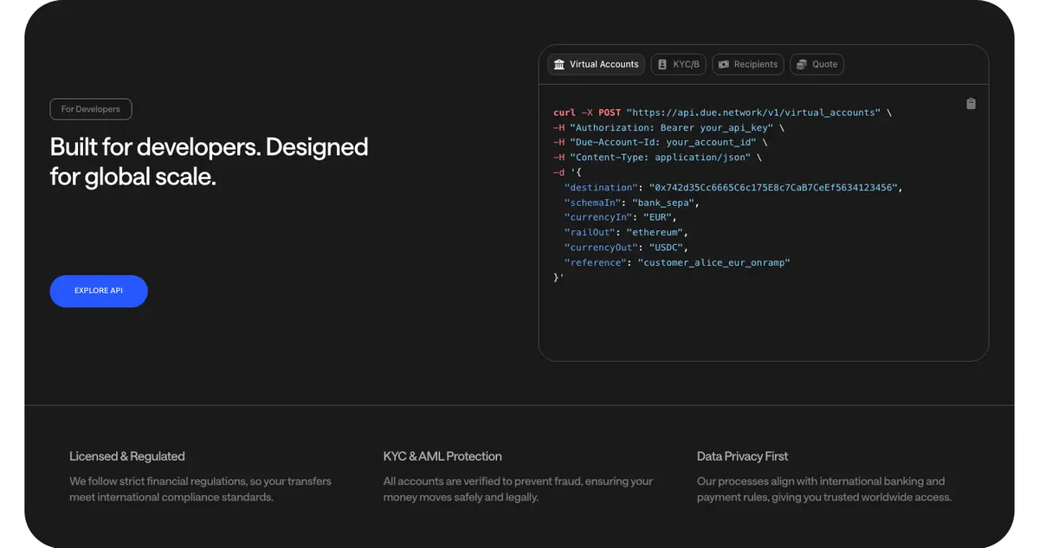Select the bank icon on Virtual Accounts tab

tap(559, 65)
